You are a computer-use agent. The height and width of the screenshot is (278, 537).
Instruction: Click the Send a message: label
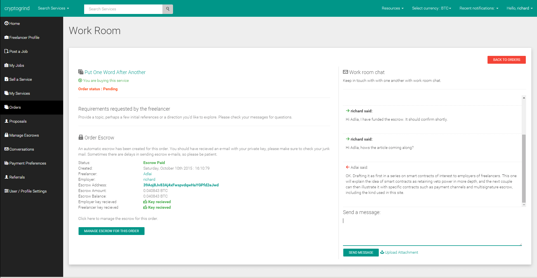click(x=362, y=212)
